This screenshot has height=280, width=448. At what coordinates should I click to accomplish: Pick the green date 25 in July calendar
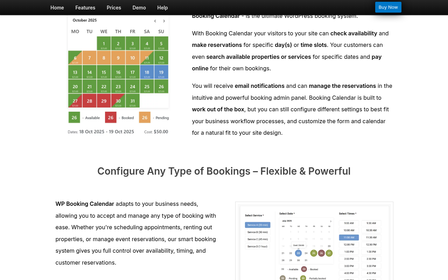coord(314,253)
